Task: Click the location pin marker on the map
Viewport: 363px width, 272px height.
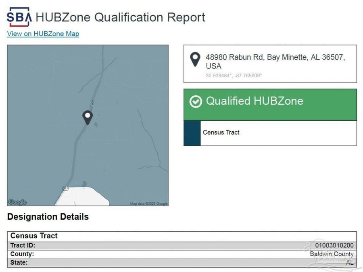Action: click(88, 117)
